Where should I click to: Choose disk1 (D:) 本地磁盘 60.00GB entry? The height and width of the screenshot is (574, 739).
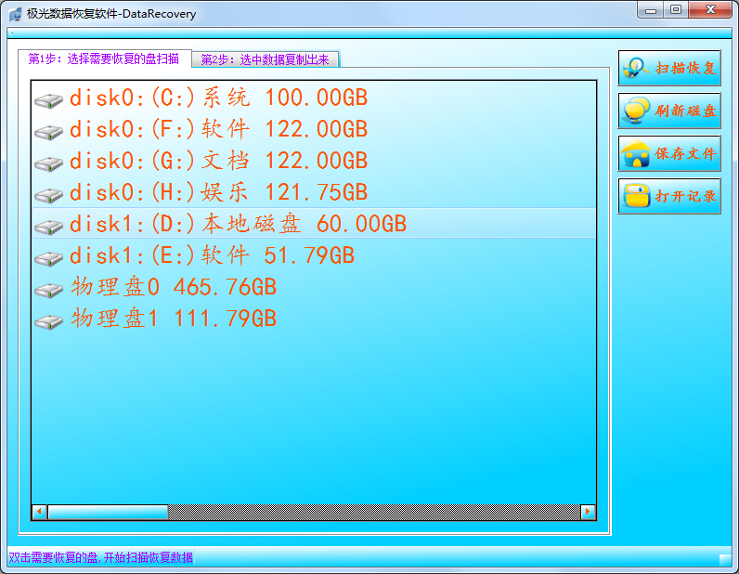point(238,224)
